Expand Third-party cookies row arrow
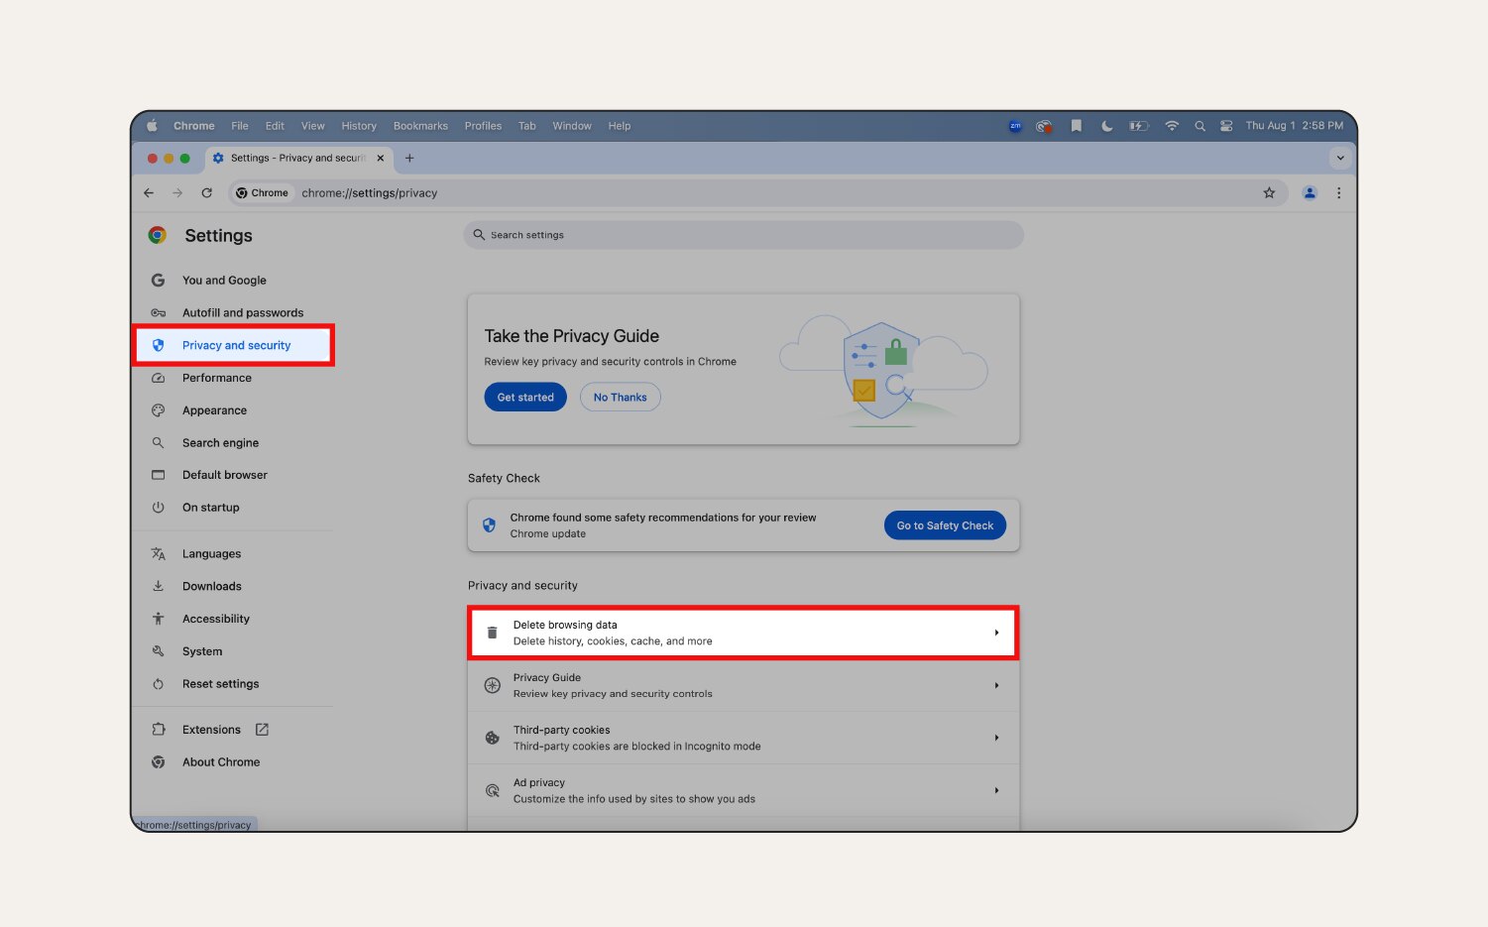 click(x=996, y=738)
